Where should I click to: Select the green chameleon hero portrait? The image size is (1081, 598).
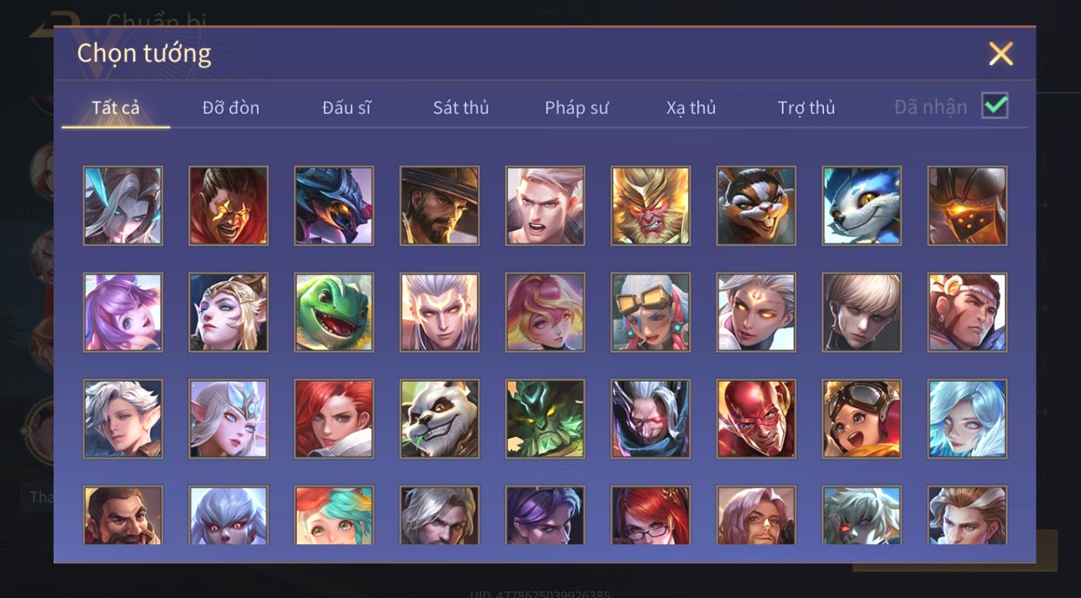[x=334, y=312]
